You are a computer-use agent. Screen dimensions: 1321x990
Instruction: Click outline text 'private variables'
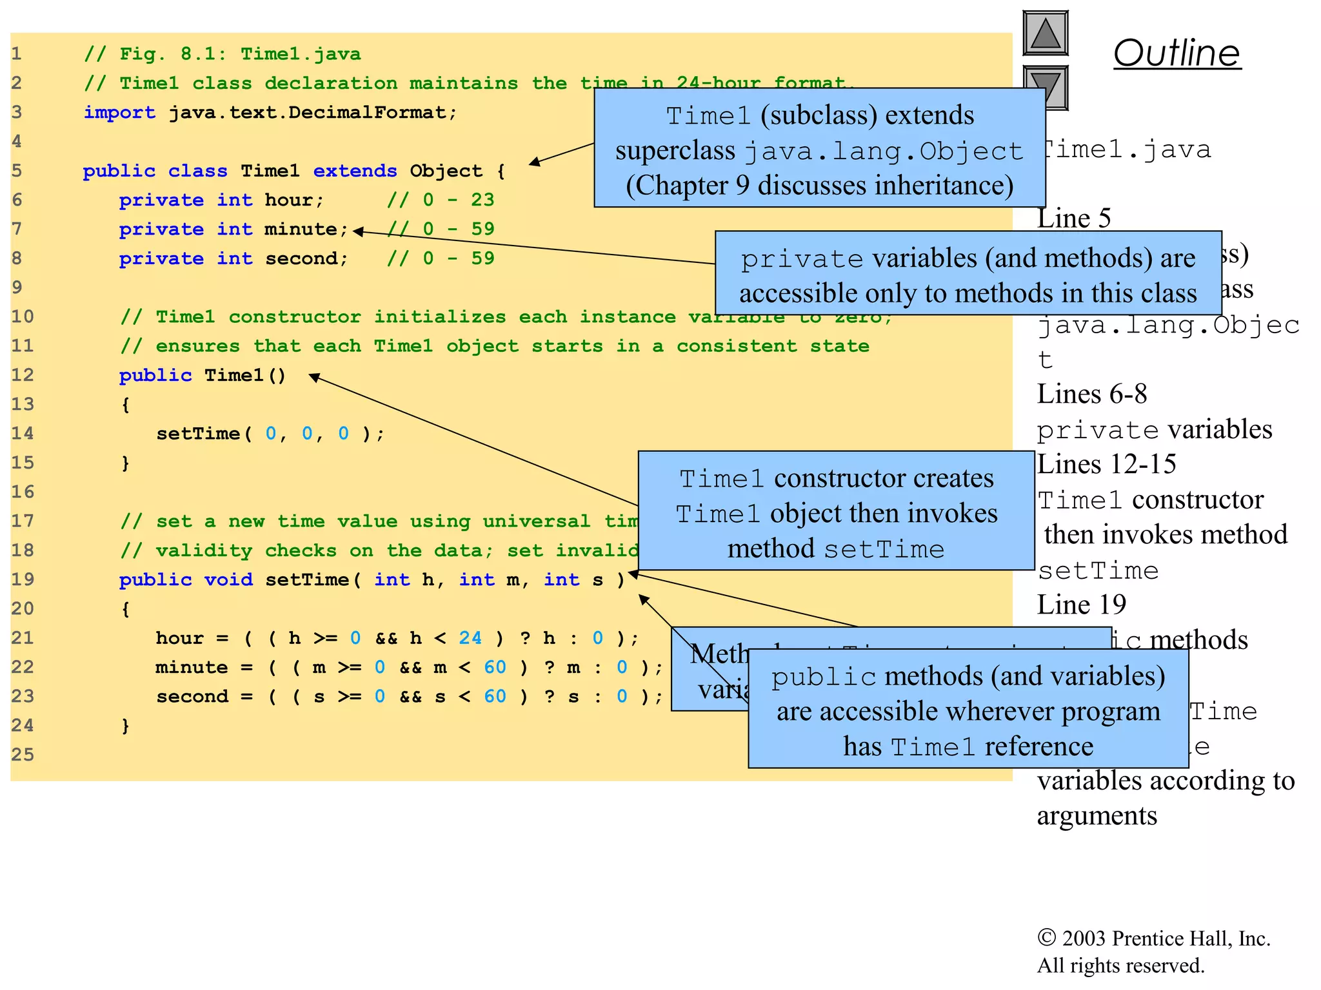[x=1155, y=429]
